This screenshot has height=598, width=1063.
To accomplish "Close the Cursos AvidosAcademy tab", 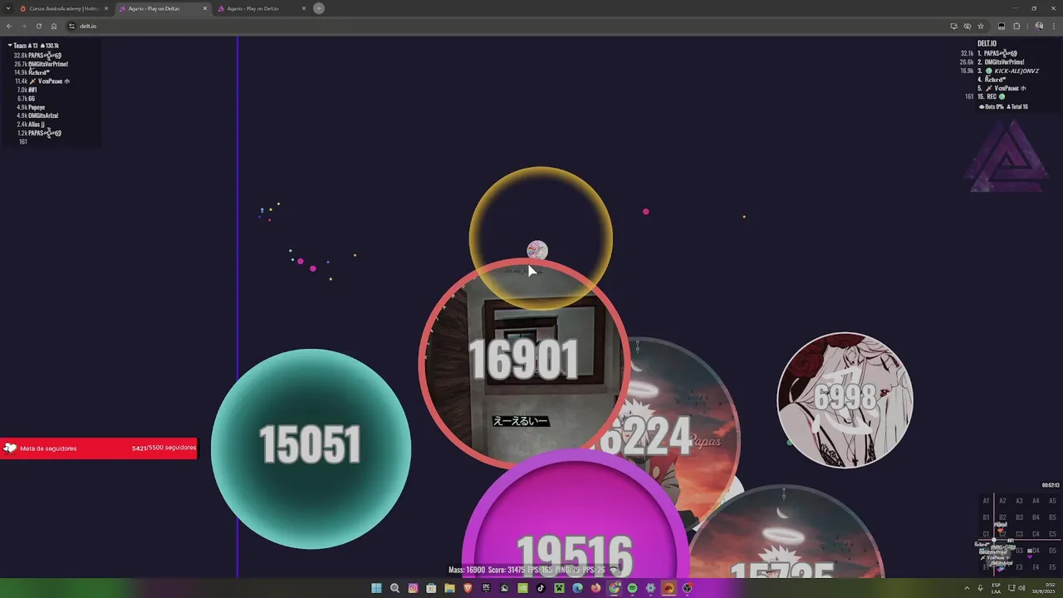I will pos(106,8).
